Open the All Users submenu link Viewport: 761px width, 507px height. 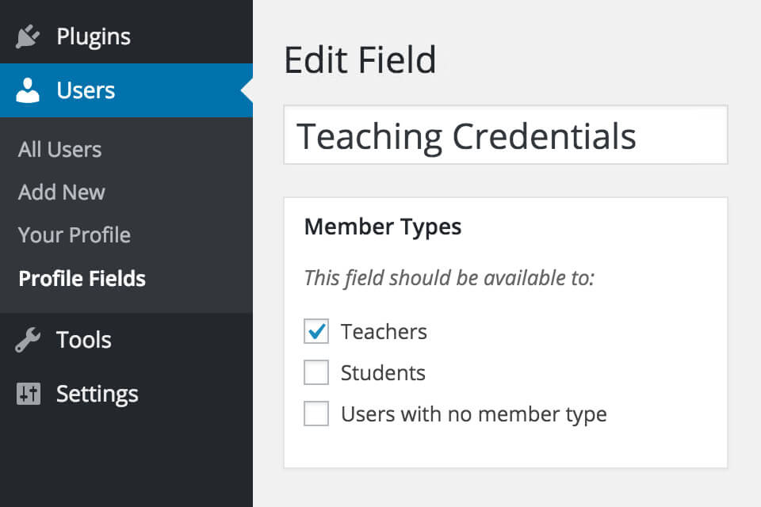pos(59,150)
